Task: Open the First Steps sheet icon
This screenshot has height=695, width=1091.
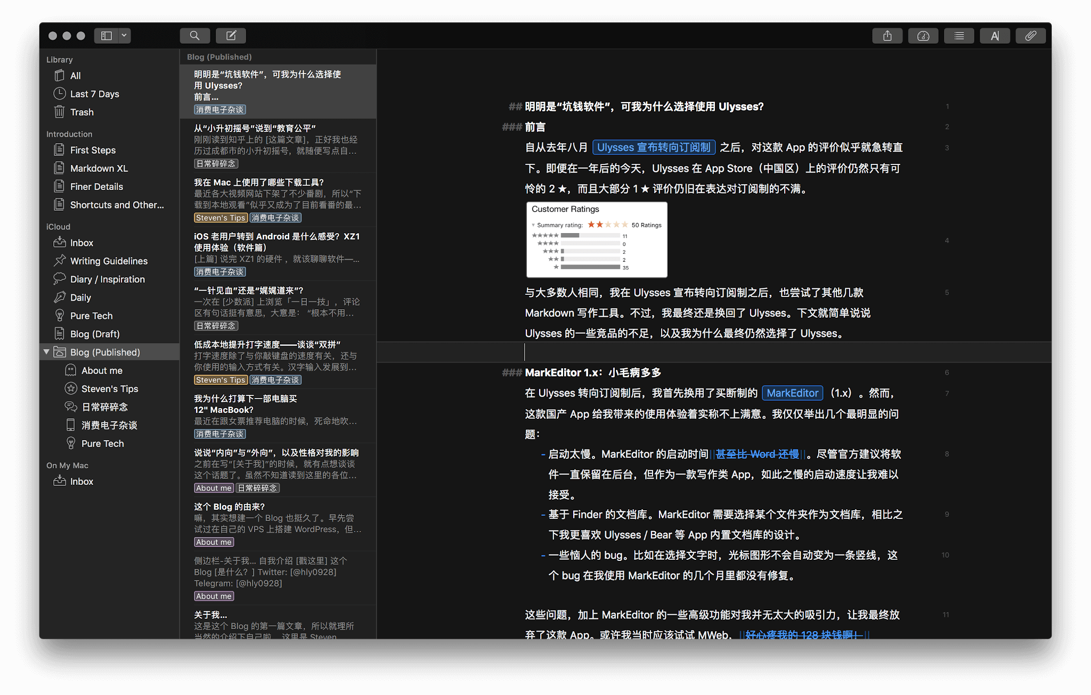Action: coord(59,150)
